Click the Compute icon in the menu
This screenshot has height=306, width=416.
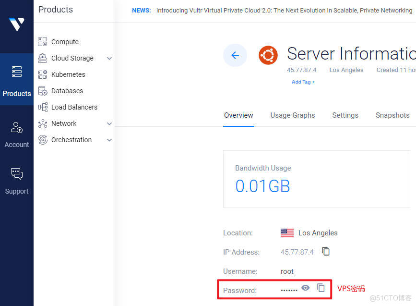click(x=43, y=42)
